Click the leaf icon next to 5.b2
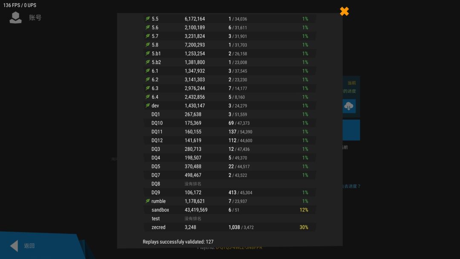The image size is (460, 259). point(148,62)
